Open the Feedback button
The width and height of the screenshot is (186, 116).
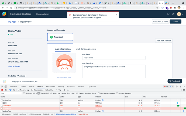(175, 81)
